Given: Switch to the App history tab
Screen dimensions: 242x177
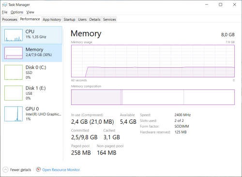Looking at the screenshot, I should (x=52, y=19).
